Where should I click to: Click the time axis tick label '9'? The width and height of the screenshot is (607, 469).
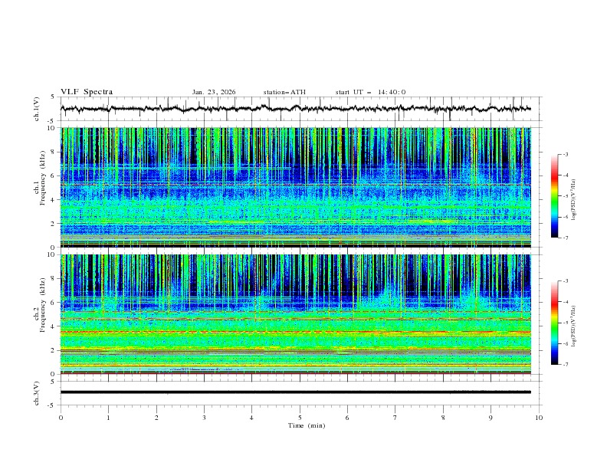click(491, 418)
